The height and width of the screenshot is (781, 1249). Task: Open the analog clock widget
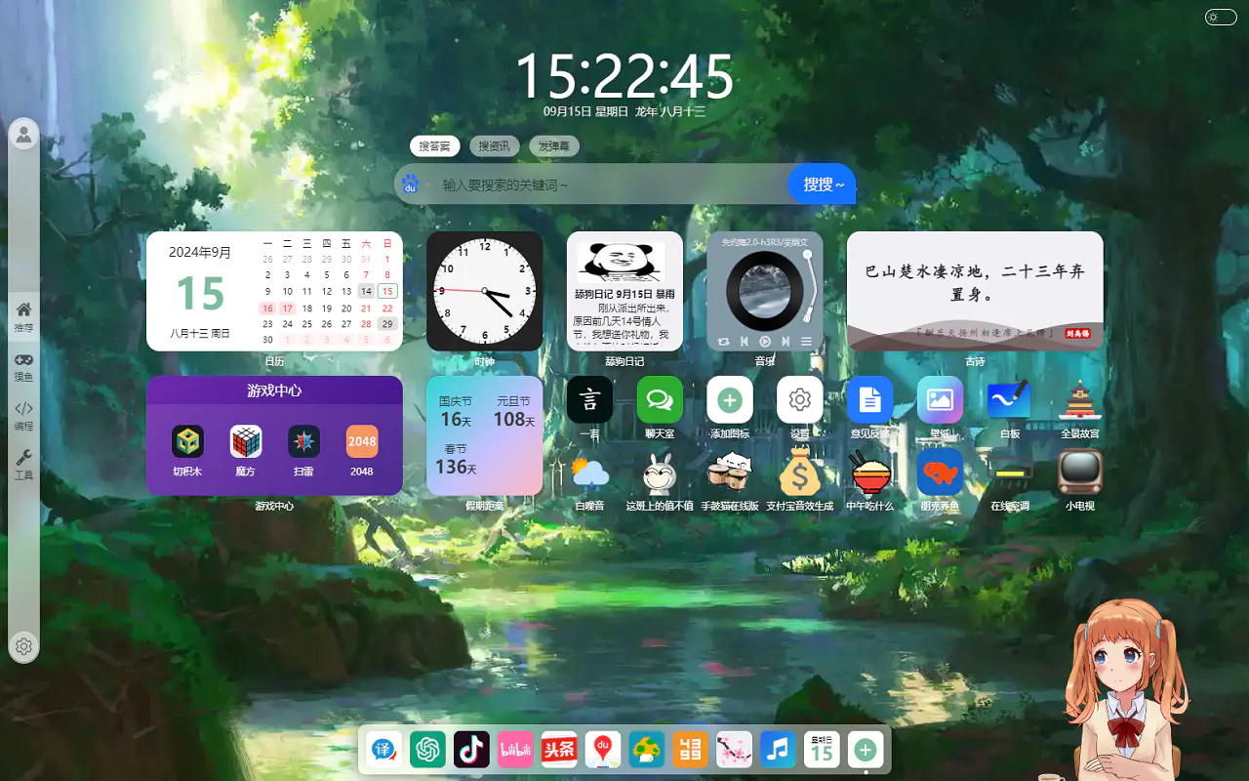click(485, 291)
